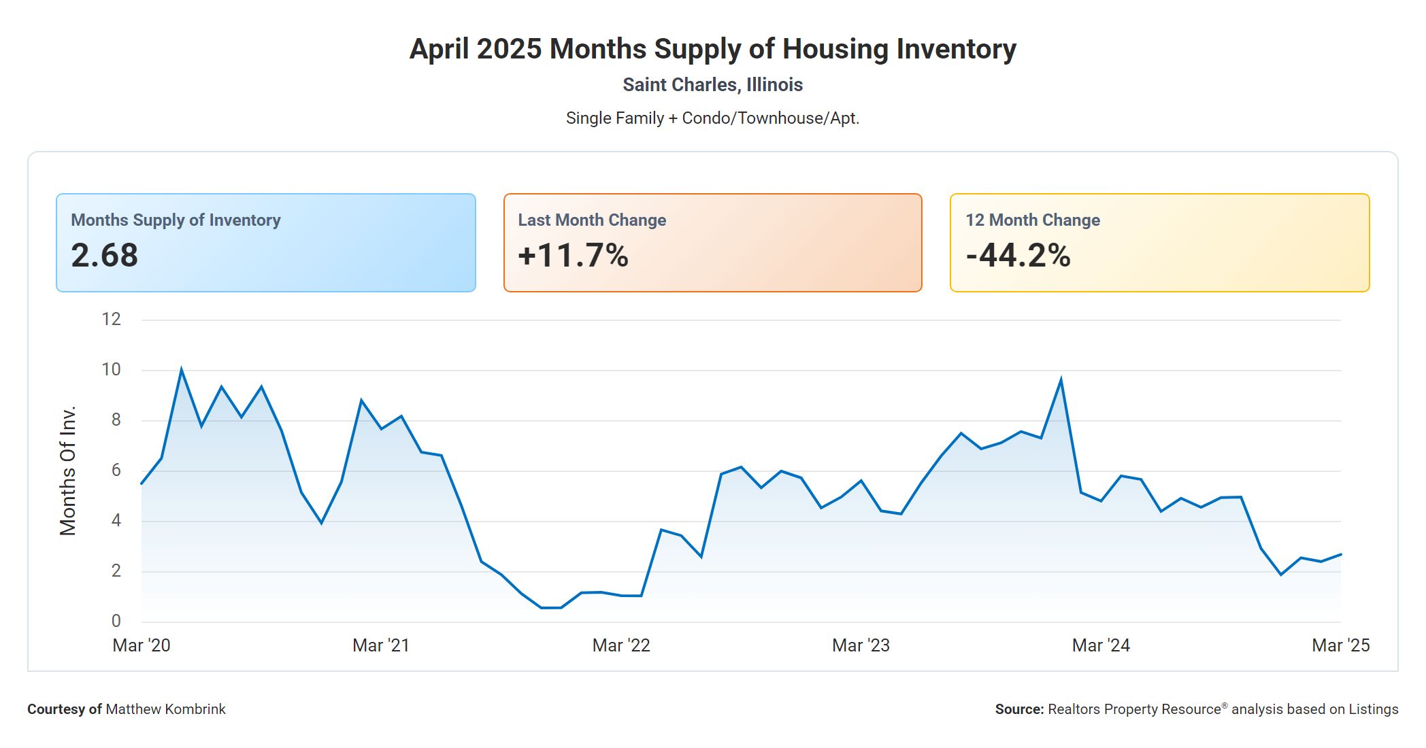Click the "Mar '20" x-axis label
Image resolution: width=1426 pixels, height=748 pixels.
click(142, 645)
